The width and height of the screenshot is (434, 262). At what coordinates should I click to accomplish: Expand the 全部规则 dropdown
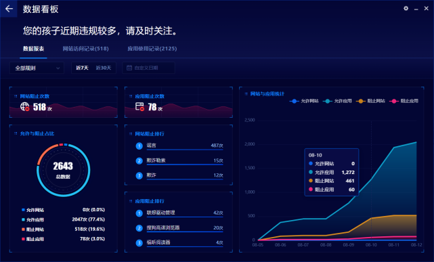pos(37,68)
